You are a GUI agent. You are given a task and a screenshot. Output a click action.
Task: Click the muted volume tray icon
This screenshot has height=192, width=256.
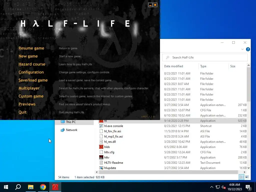coord(224,187)
